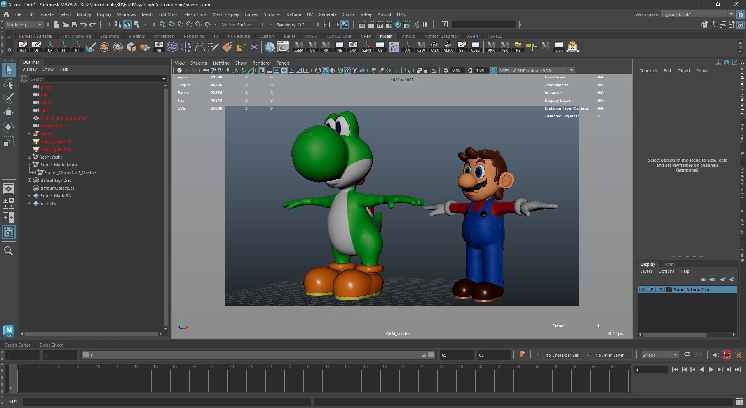Toggle auto keyframe button
The width and height of the screenshot is (746, 408).
point(727,355)
